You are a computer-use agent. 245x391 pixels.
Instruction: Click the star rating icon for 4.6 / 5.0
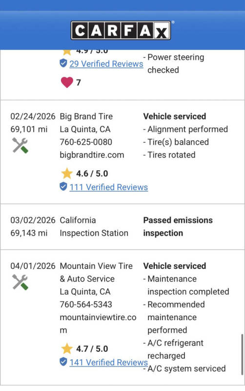(67, 174)
